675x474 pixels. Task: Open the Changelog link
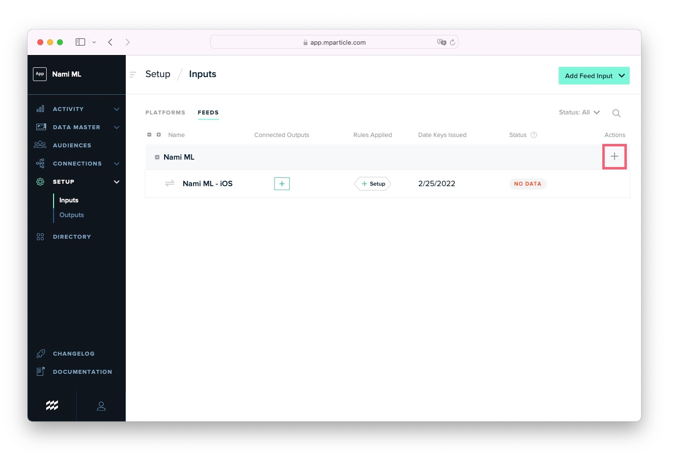tap(74, 354)
